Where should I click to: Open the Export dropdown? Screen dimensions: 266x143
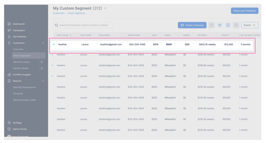point(249,25)
